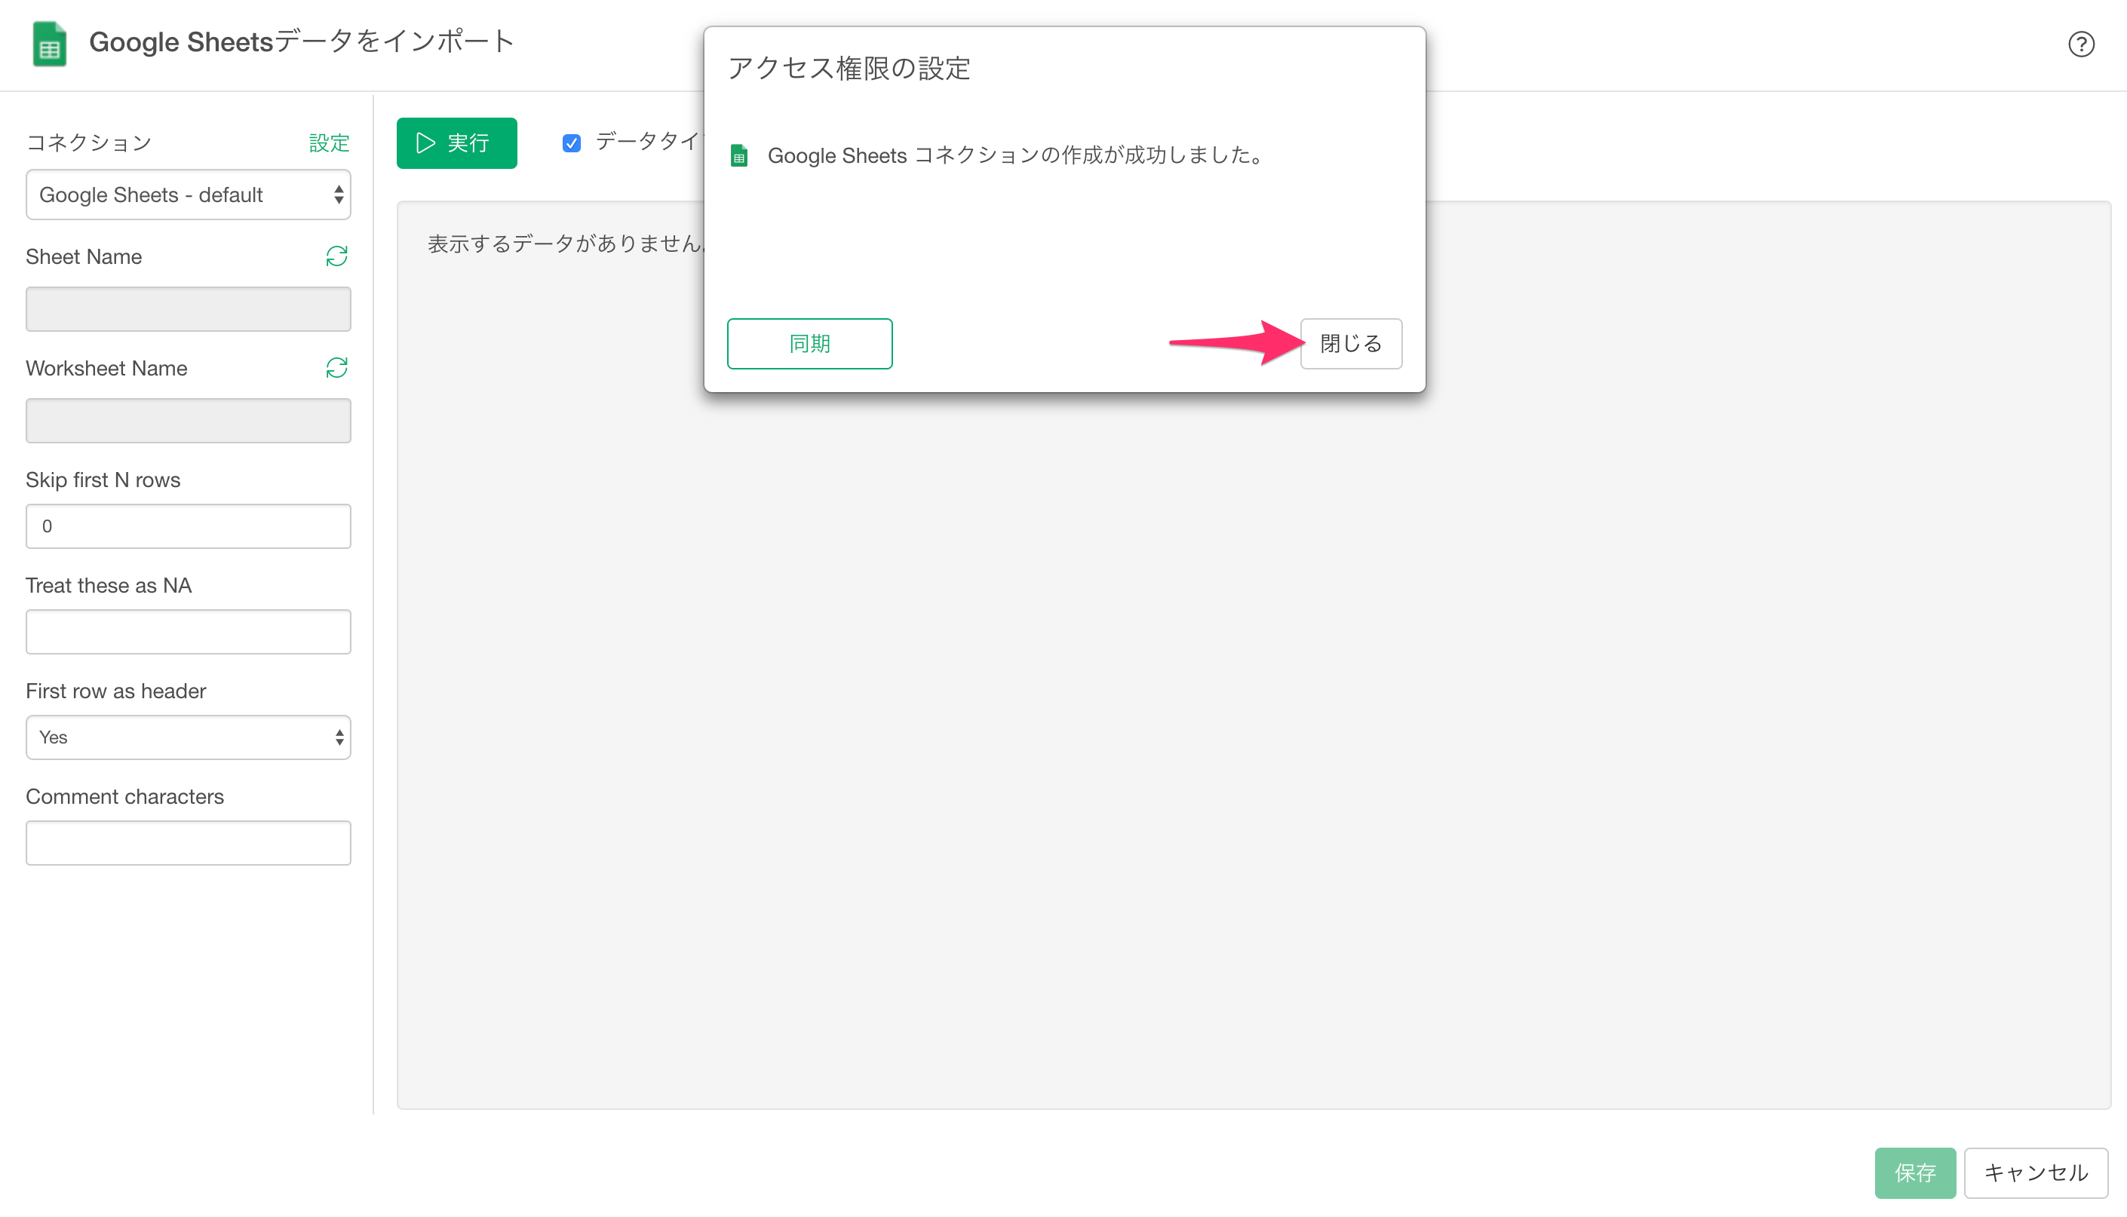Click the Comment characters field
This screenshot has height=1217, width=2127.
pos(188,842)
